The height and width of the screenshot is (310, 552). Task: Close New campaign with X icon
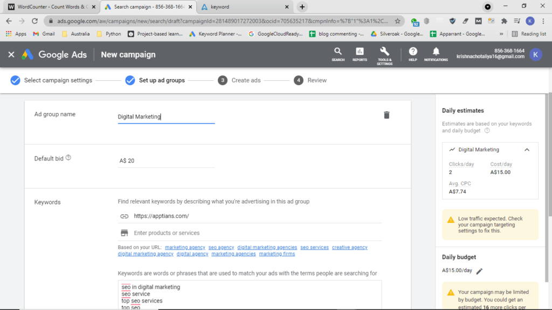[x=11, y=54]
